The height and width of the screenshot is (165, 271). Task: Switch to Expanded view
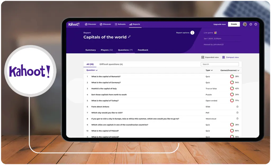210,57
